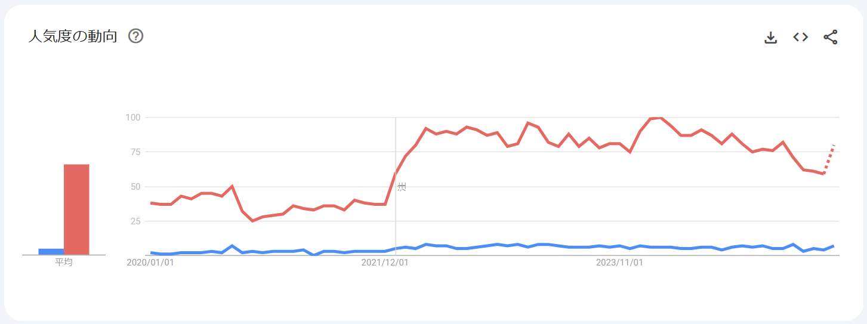Open the embed code icon
Screen dimensions: 867x324
(x=800, y=37)
